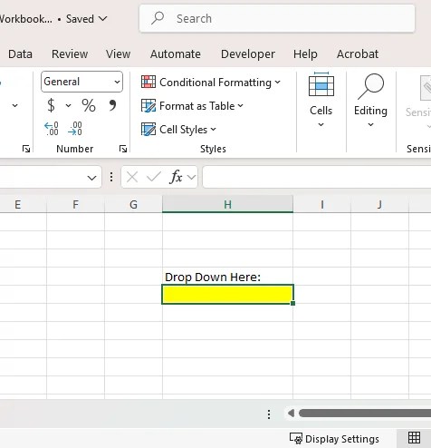
Task: Click the sheet tab splitter dots handle
Action: (269, 414)
